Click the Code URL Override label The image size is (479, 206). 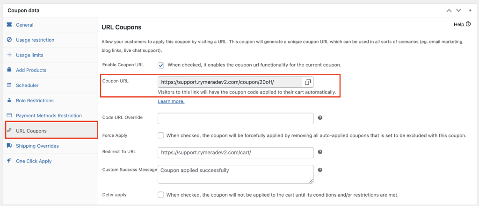122,117
